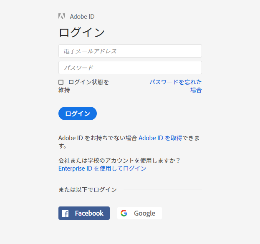Viewport: 260px width, 244px height.
Task: Sign in with the Facebook button
Action: pos(84,213)
